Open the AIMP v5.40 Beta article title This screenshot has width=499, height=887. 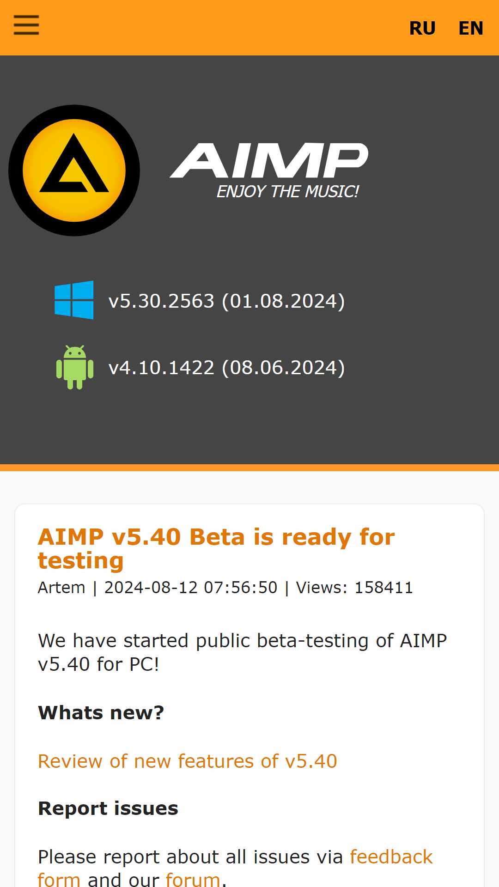(216, 549)
